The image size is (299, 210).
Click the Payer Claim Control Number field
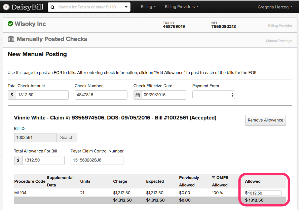pos(97,160)
